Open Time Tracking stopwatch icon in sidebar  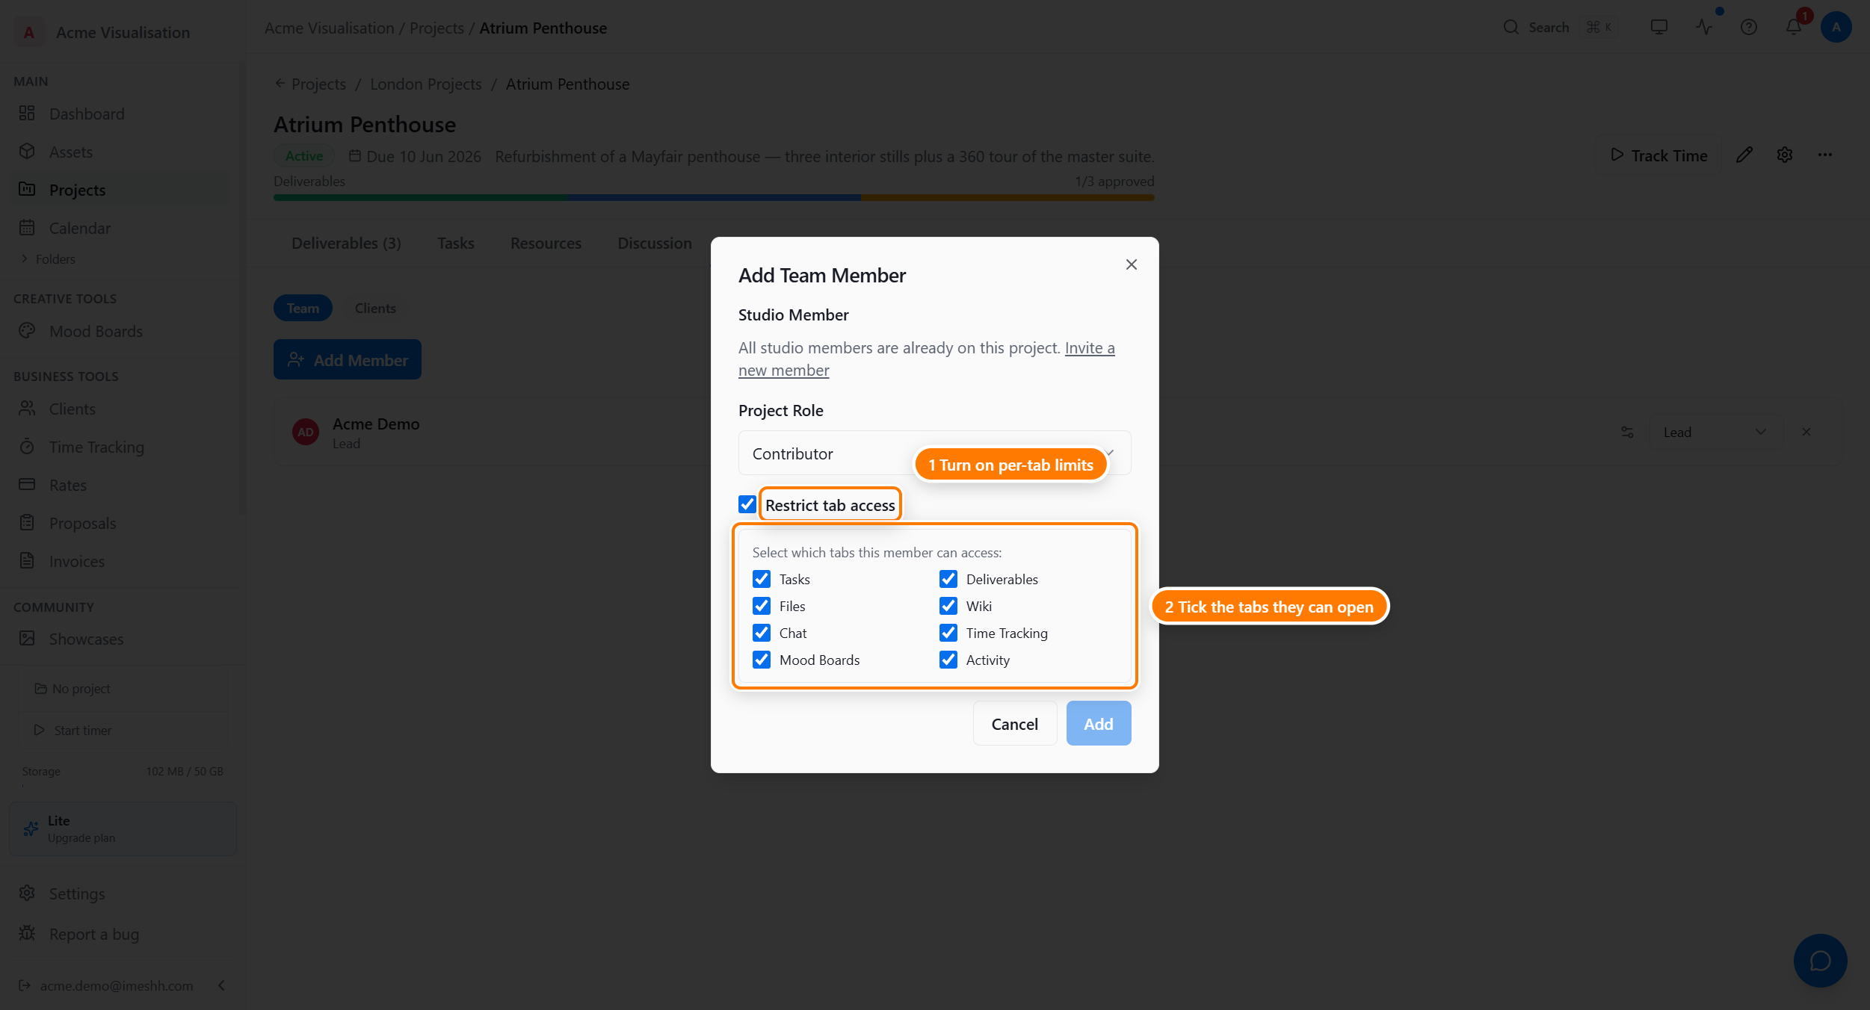point(27,446)
